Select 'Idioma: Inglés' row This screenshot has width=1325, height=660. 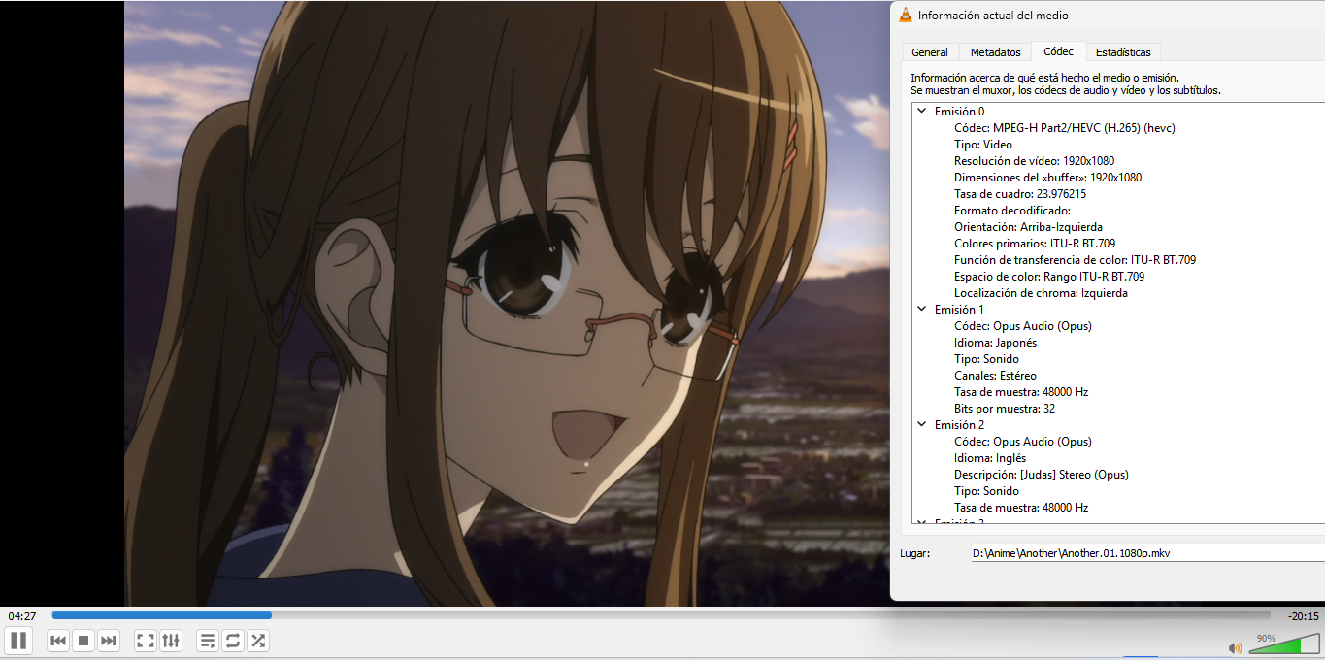click(x=990, y=458)
